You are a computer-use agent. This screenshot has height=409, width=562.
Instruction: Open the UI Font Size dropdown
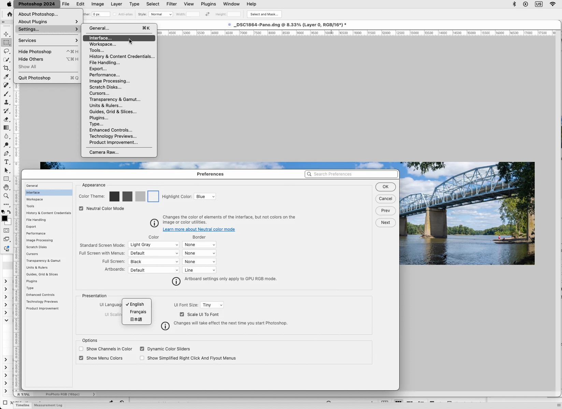(x=212, y=305)
